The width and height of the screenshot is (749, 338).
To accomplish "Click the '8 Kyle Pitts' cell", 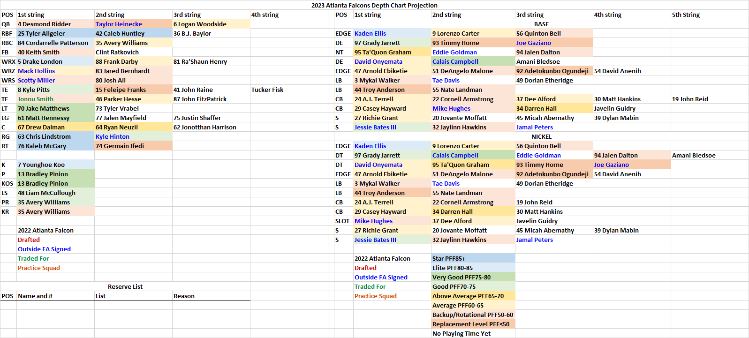I will click(55, 90).
